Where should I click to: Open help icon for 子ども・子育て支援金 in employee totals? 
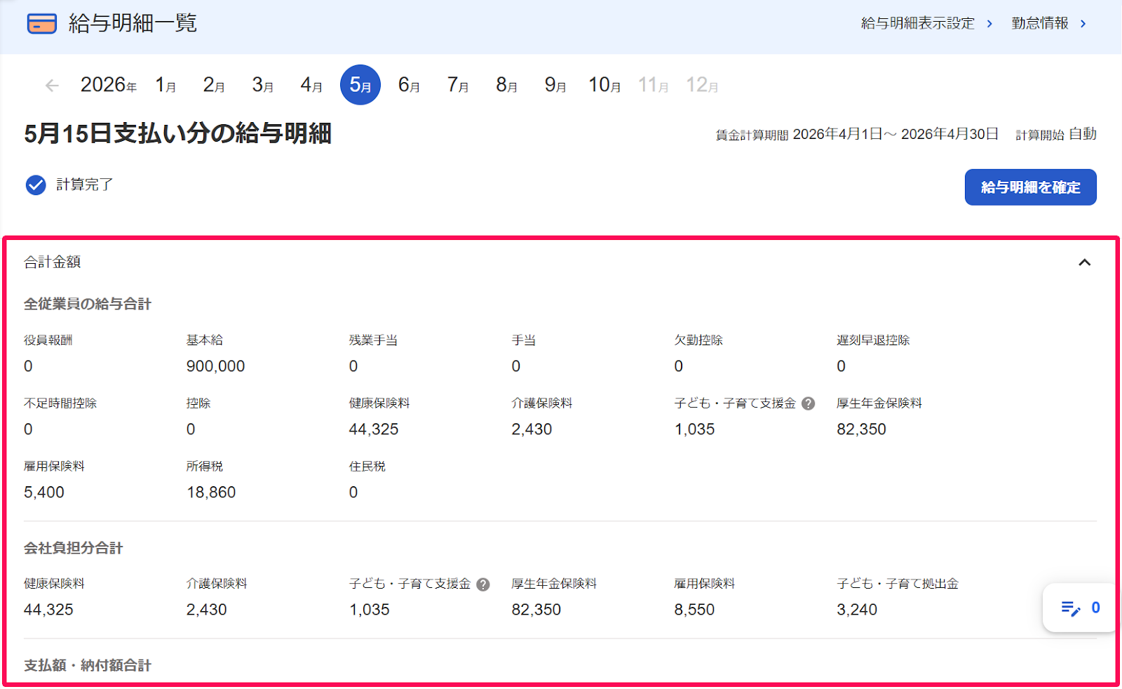coord(808,403)
